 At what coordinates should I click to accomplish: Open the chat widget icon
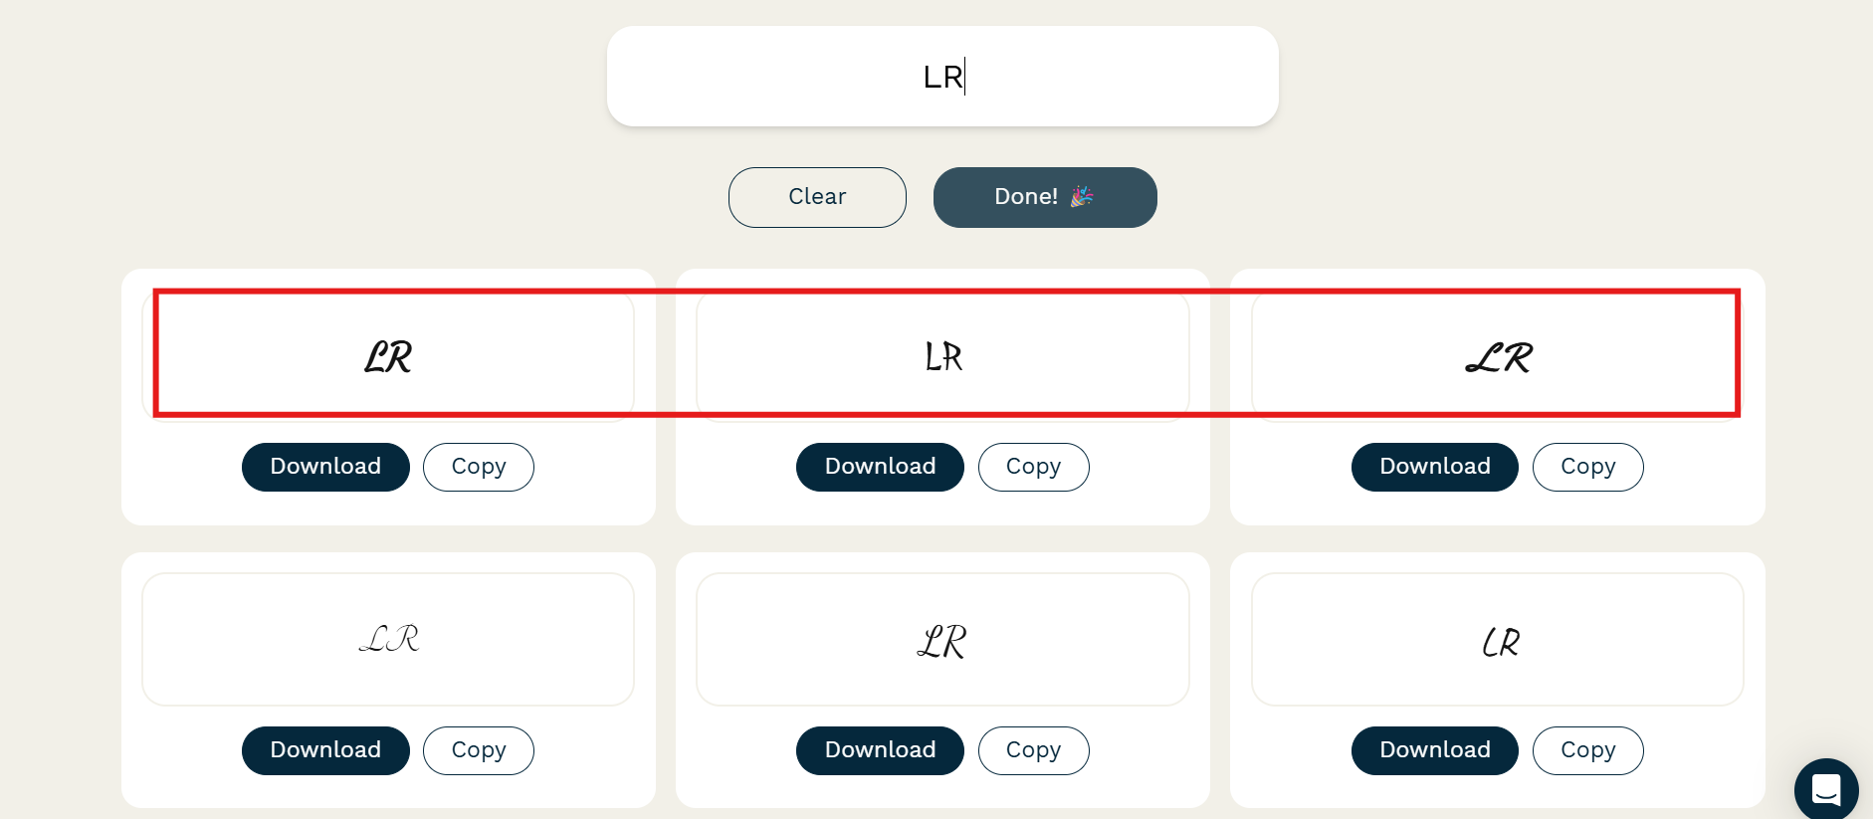click(x=1825, y=789)
